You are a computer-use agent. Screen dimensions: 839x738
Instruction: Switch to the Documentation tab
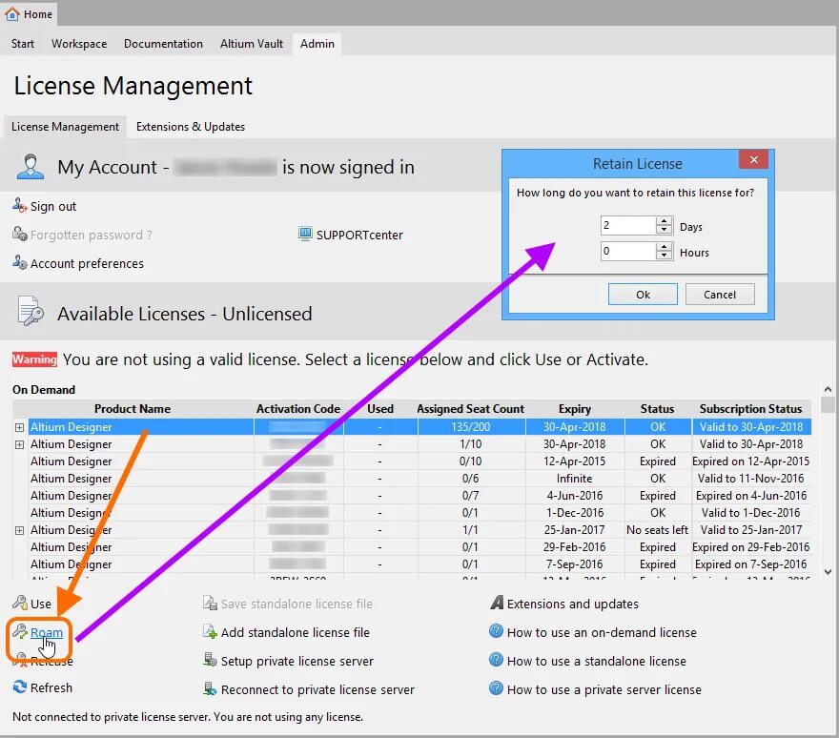[163, 44]
